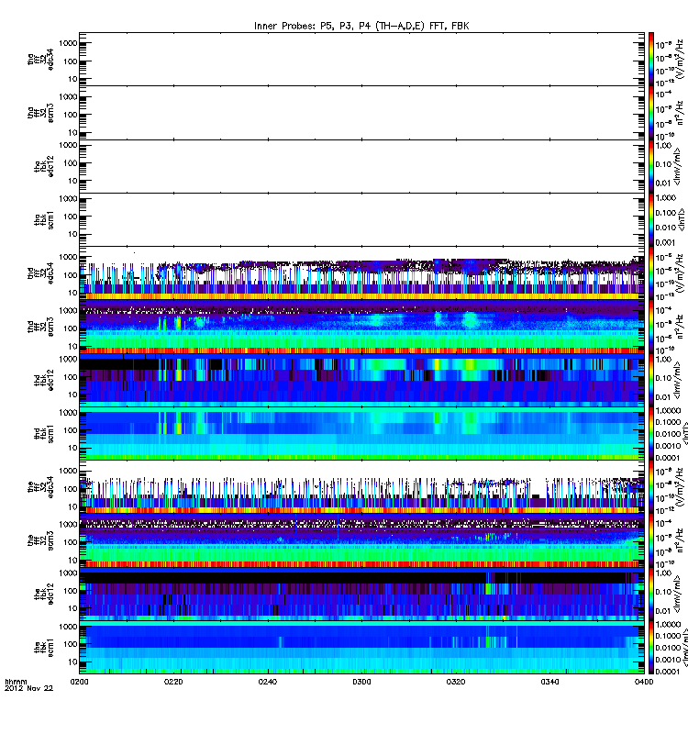Click the the fff edc34 spectrogram panel
688x734 pixels.
click(361, 487)
